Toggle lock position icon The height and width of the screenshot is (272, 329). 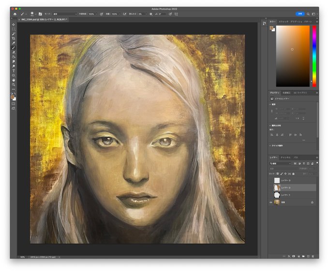[285, 174]
